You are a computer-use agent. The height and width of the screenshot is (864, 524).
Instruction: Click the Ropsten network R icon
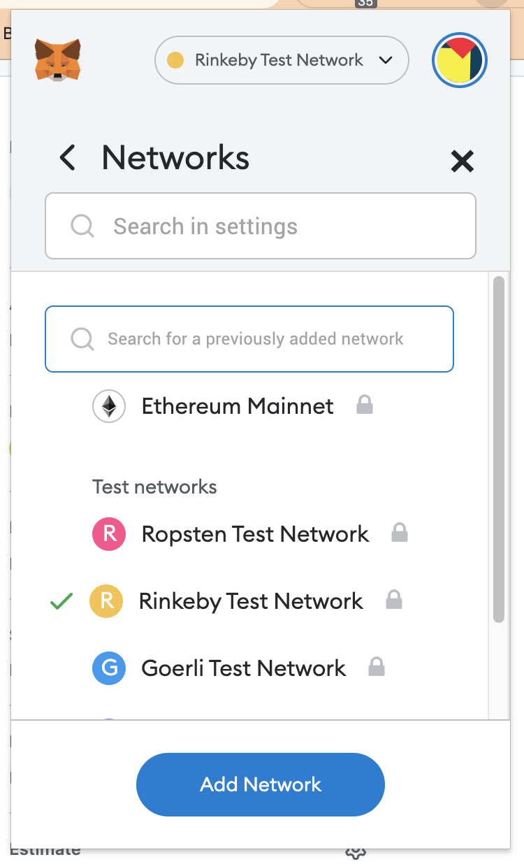[x=109, y=533]
